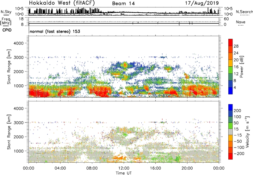Image resolution: width=253 pixels, height=175 pixels.
Task: Click the '28' power scale value
Action: point(236,46)
